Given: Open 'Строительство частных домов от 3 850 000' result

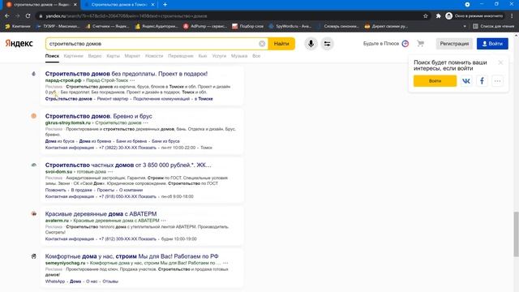Looking at the screenshot, I should click(x=128, y=165).
